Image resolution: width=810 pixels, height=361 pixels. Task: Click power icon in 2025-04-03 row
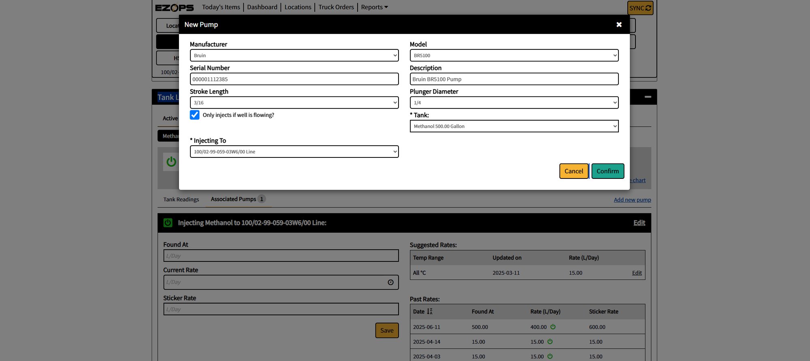[550, 356]
